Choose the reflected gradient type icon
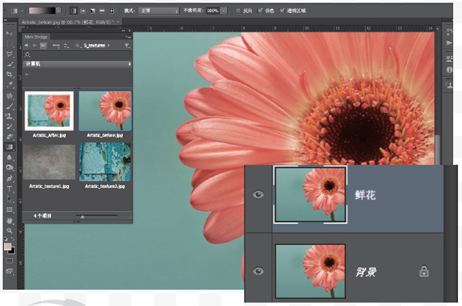Screen dimensions: 462x306 [x=102, y=11]
